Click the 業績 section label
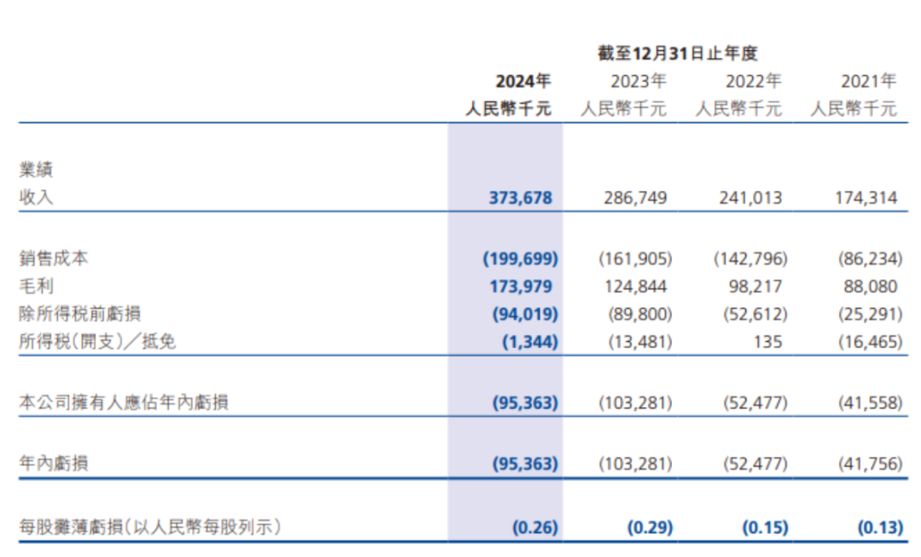The image size is (921, 557). tap(36, 170)
